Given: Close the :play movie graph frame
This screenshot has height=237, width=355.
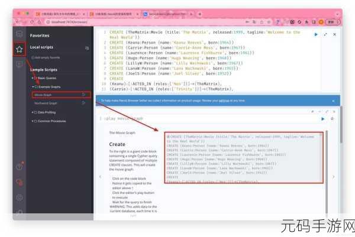Looking at the screenshot, I should 334,112.
